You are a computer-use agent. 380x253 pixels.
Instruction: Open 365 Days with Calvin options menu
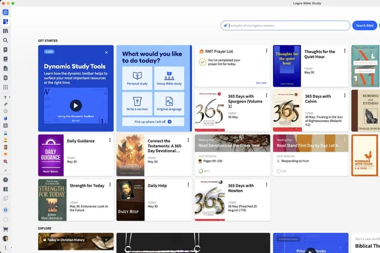tap(345, 96)
